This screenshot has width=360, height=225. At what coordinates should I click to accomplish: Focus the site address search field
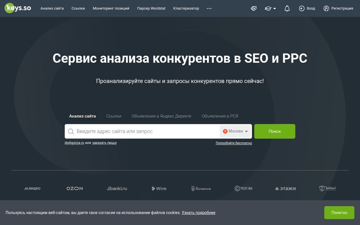click(x=146, y=131)
